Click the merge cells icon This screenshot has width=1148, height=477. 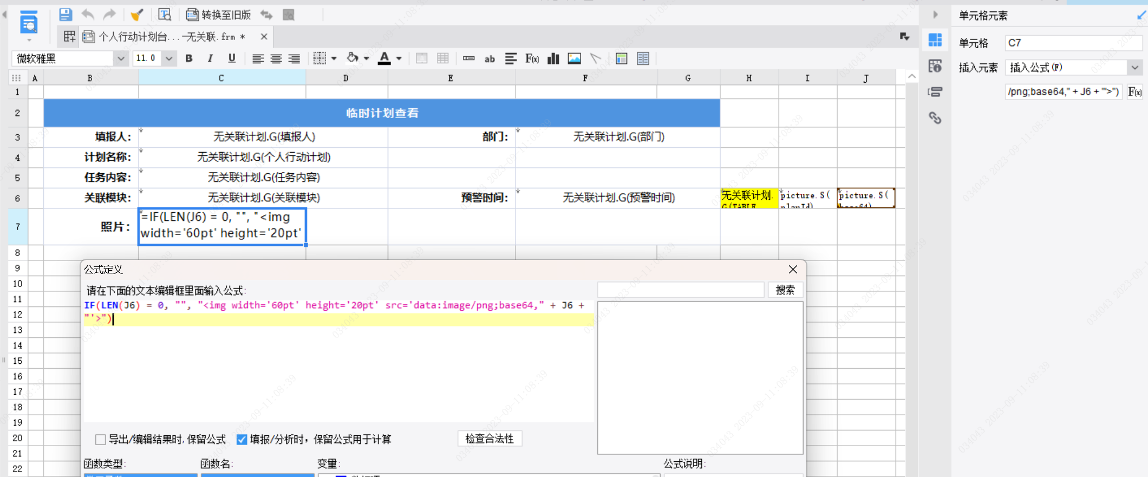421,58
